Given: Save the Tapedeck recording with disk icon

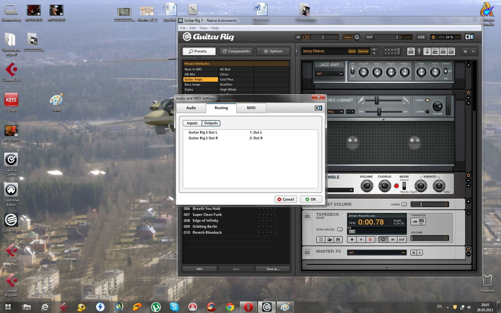Looking at the screenshot, I should pos(338,239).
